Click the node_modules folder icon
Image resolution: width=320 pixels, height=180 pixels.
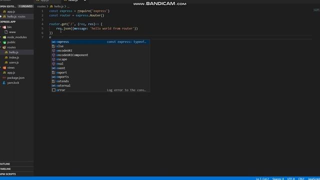(4, 37)
